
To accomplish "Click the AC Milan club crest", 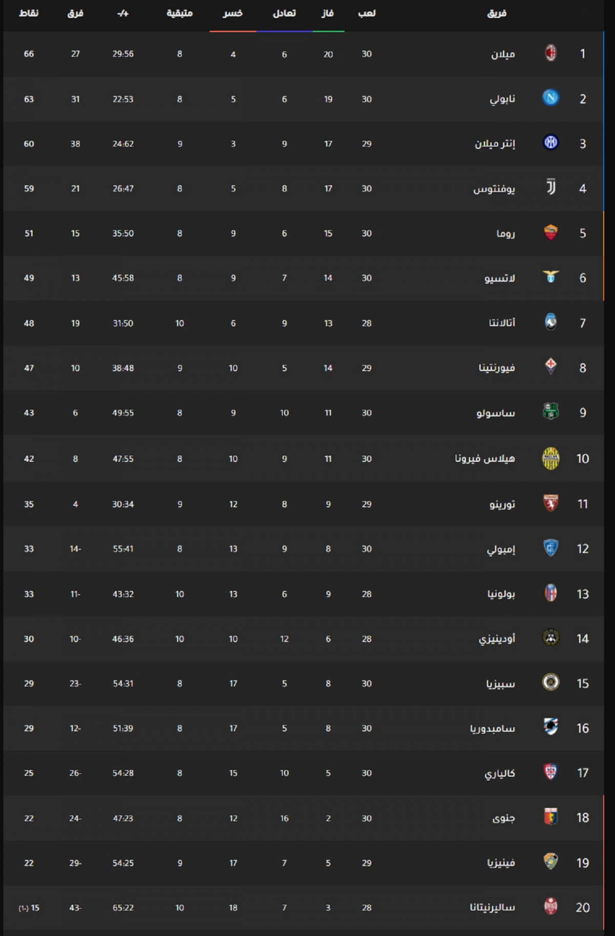I will click(x=550, y=53).
